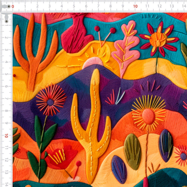Pick number 13 on the vertical ruler
The height and width of the screenshot is (187, 187).
click(x=6, y=172)
